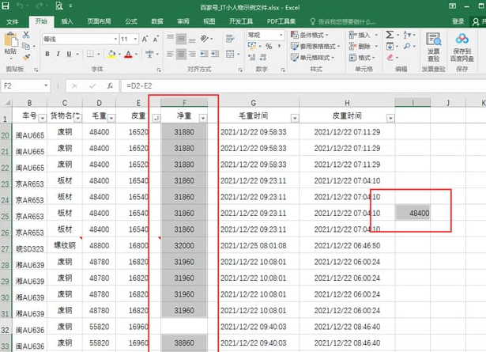
Task: Align cell text to the right
Action: tap(192, 55)
